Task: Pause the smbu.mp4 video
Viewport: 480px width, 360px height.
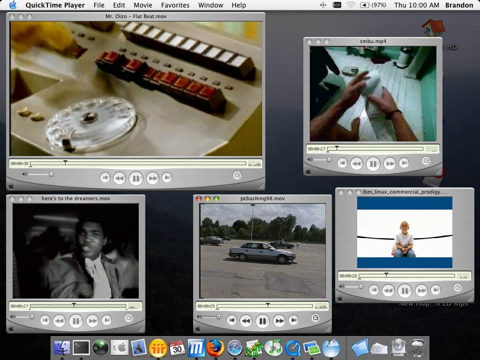Action: (373, 164)
